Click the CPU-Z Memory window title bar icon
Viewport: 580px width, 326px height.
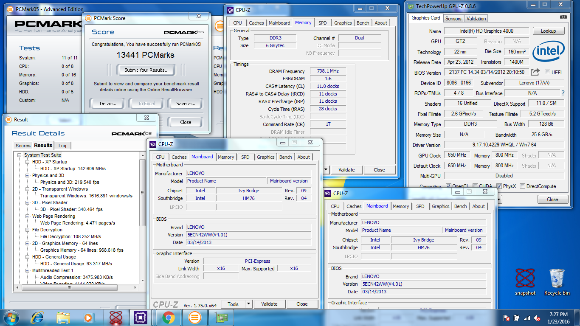pyautogui.click(x=230, y=10)
